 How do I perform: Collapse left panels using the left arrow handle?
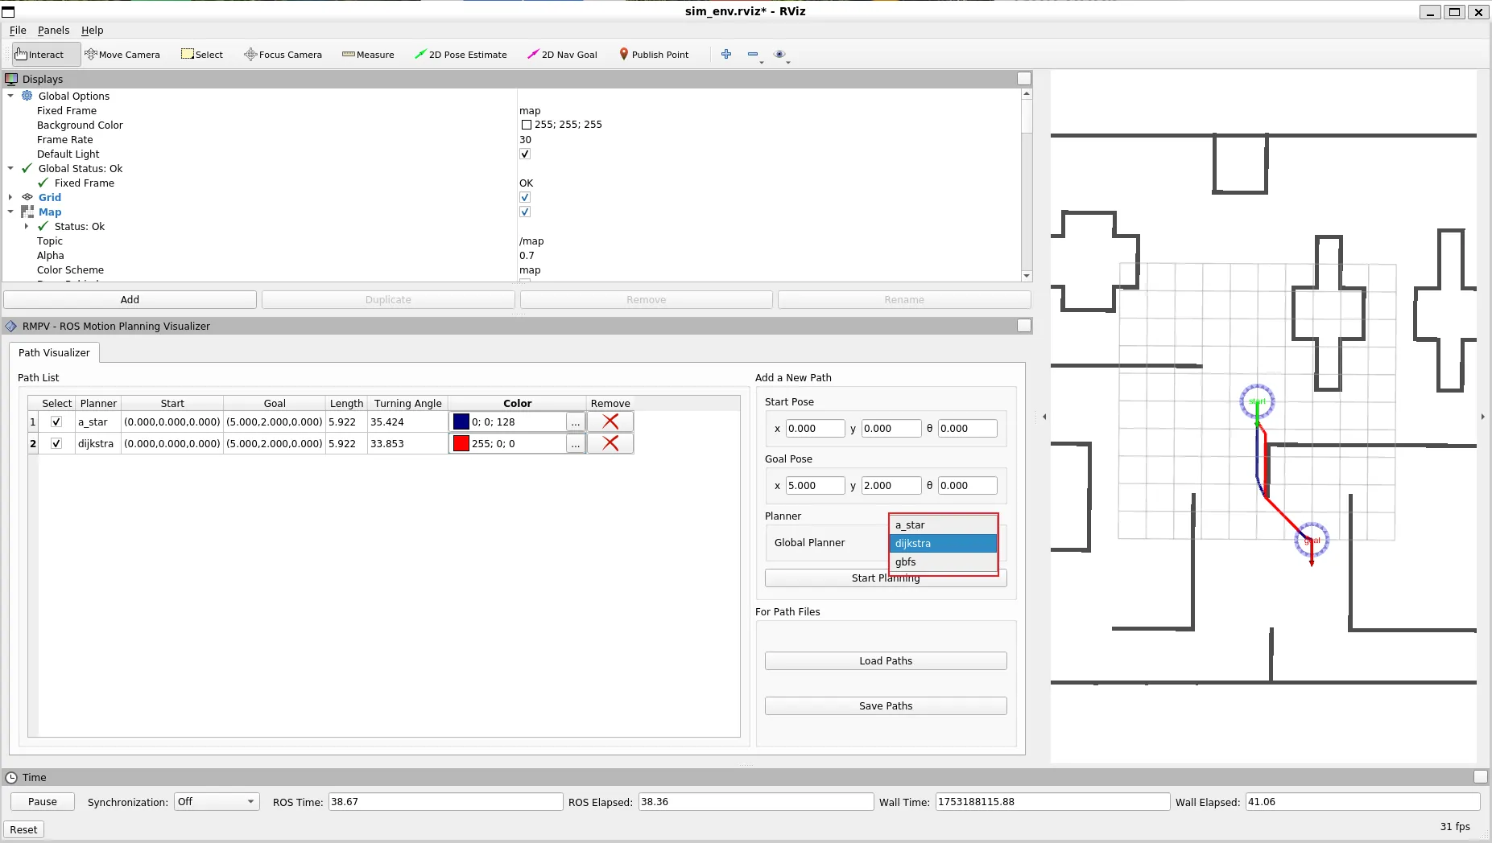click(x=1044, y=417)
